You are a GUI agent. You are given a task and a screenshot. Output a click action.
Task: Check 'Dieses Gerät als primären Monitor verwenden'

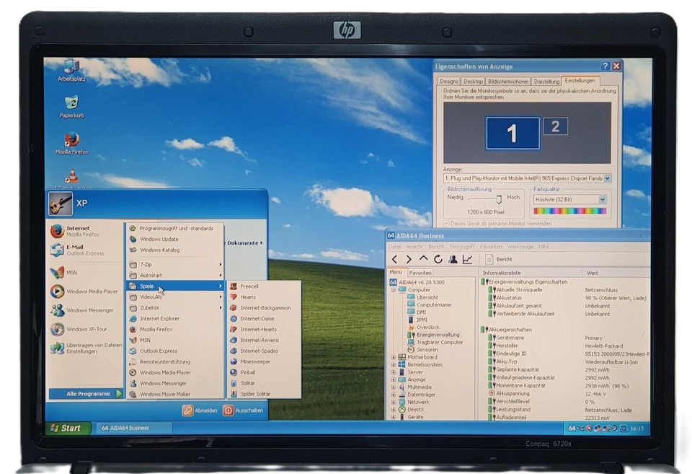point(446,223)
